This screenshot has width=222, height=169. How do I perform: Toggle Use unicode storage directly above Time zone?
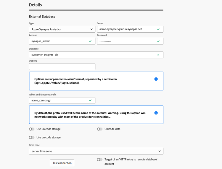pyautogui.click(x=32, y=138)
